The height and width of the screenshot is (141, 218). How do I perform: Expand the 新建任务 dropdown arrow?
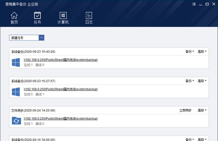[x=41, y=38]
